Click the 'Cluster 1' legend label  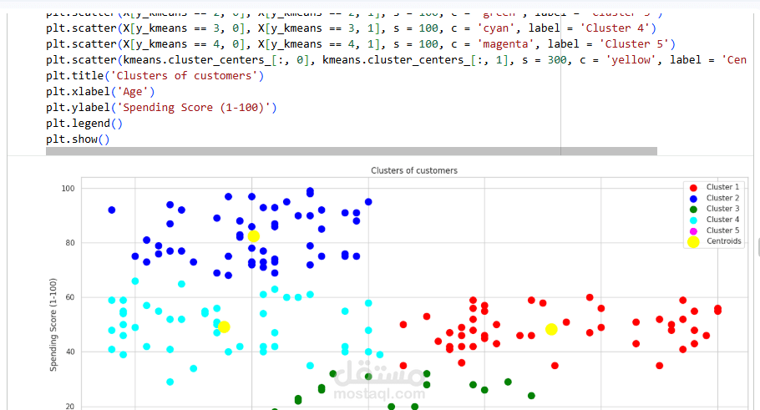722,187
